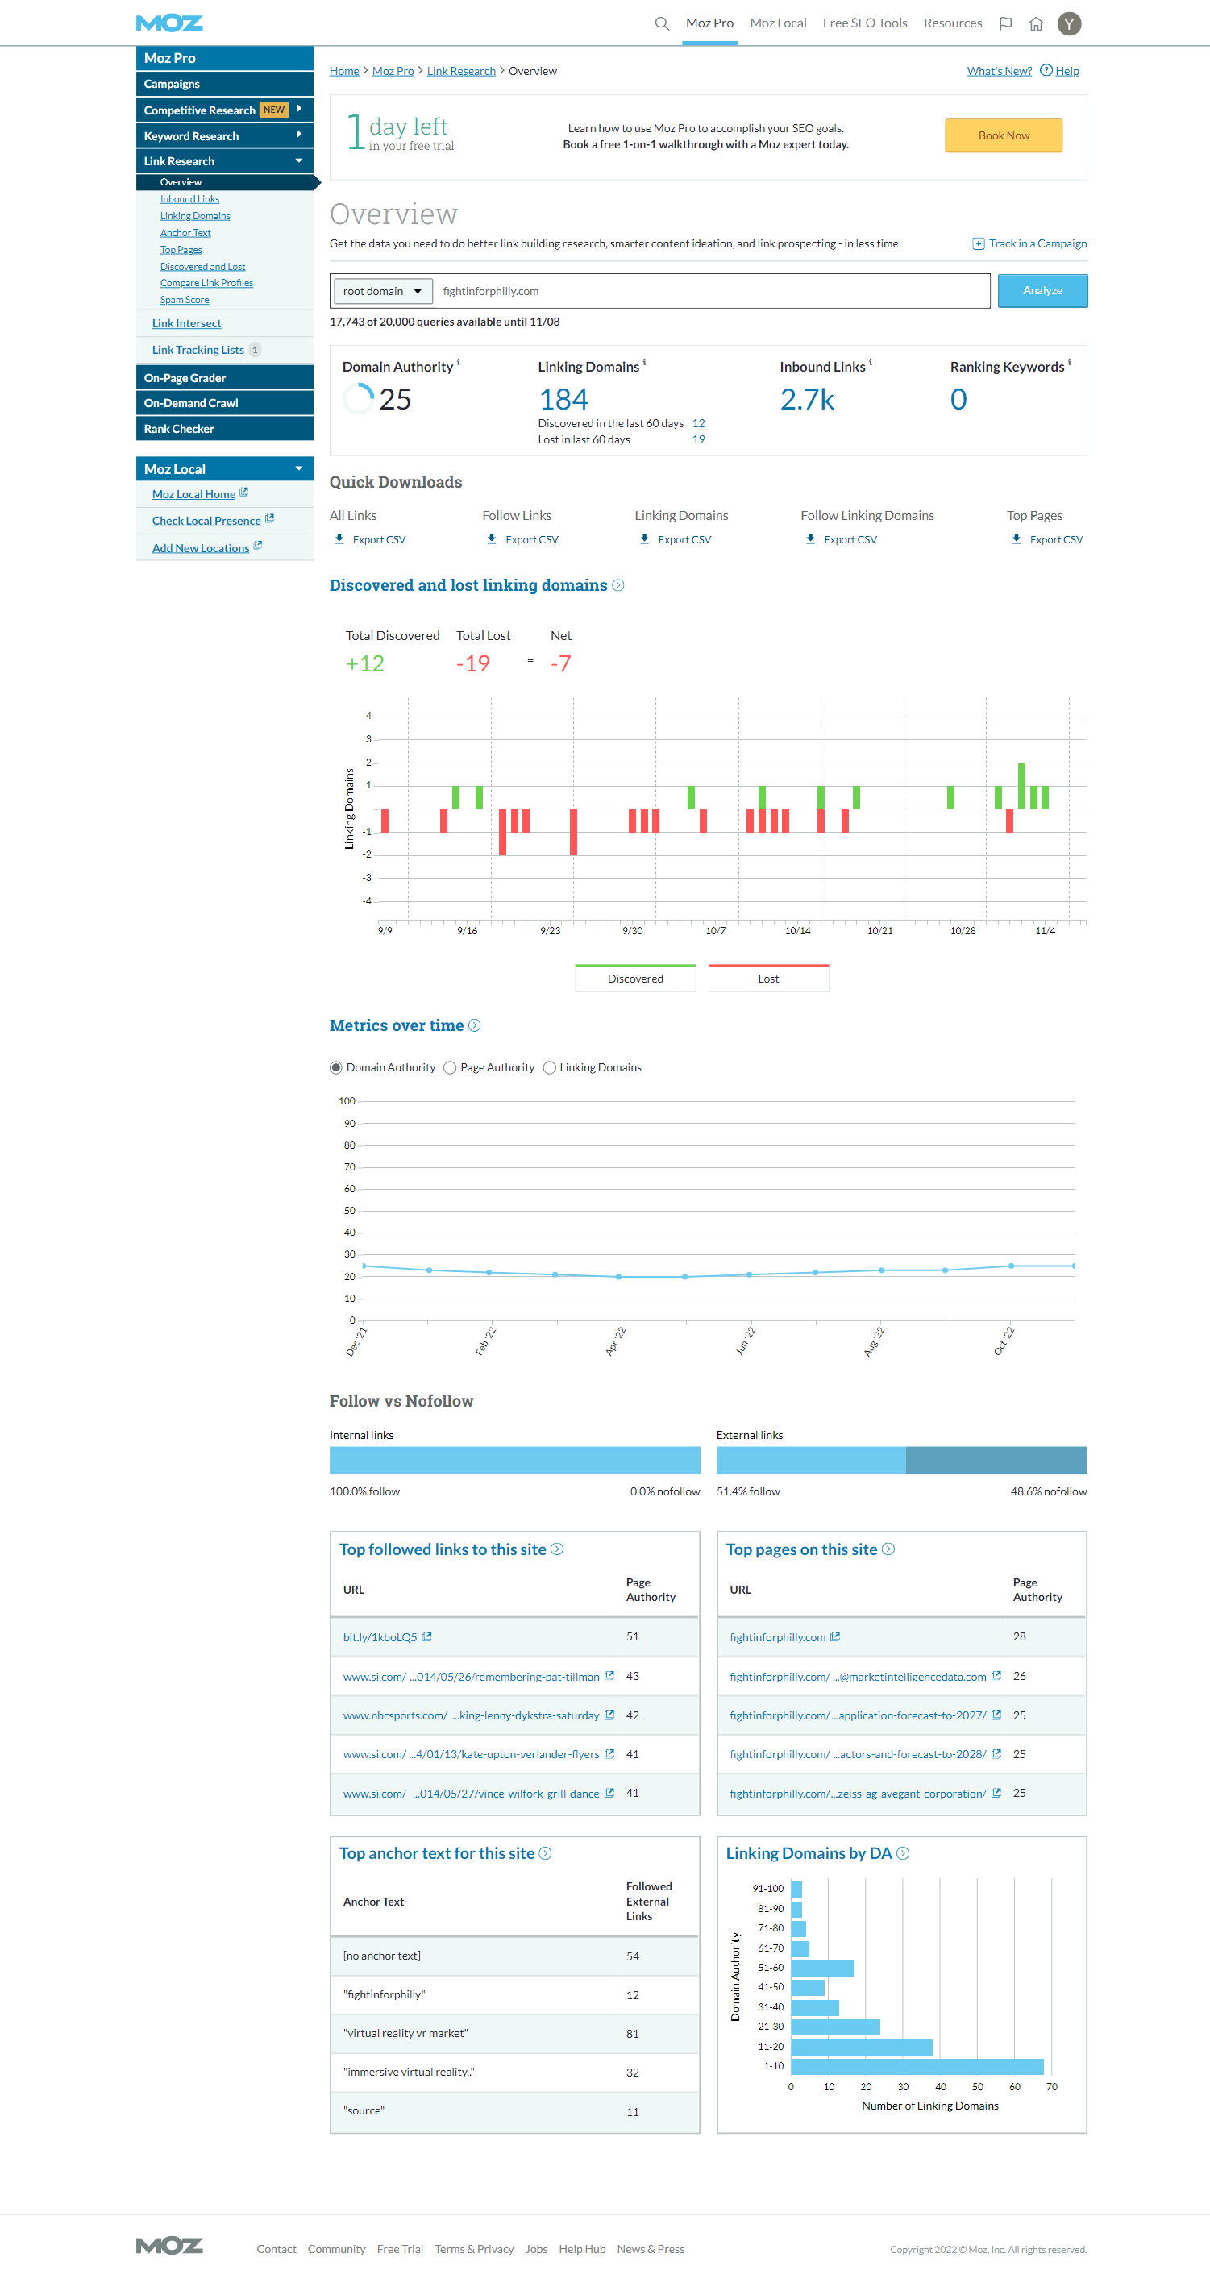
Task: Open info icon for Top anchor text
Action: tap(545, 1853)
